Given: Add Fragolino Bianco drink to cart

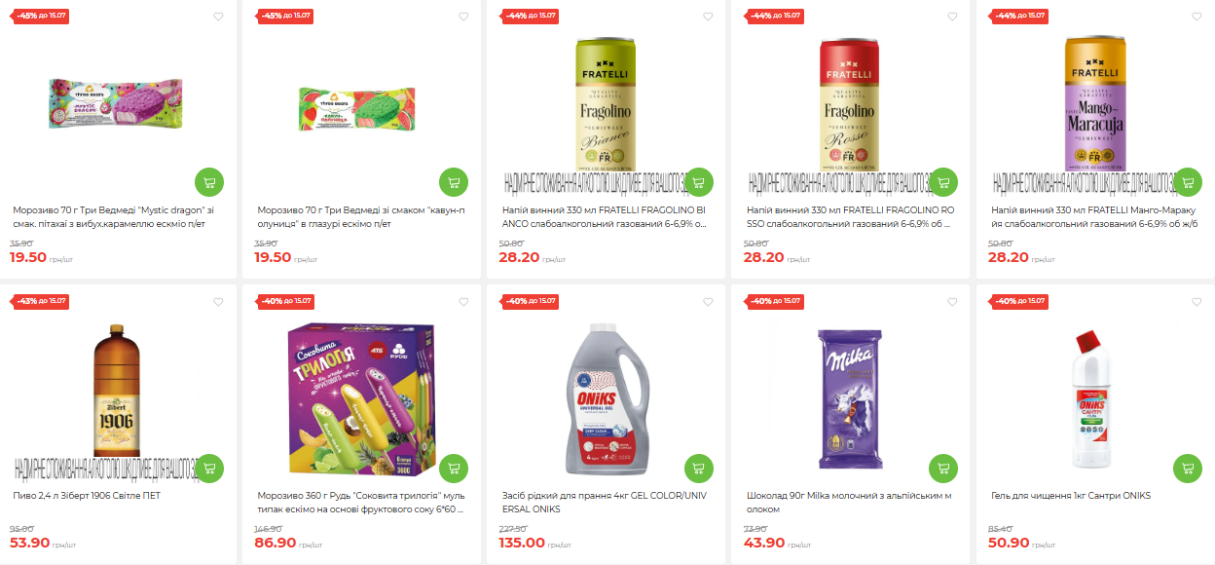Looking at the screenshot, I should (699, 182).
